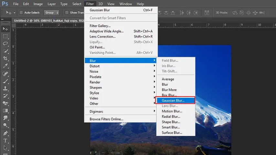Click the 3D Scale video-camera icon
276x155 pixels.
pyautogui.click(x=262, y=13)
